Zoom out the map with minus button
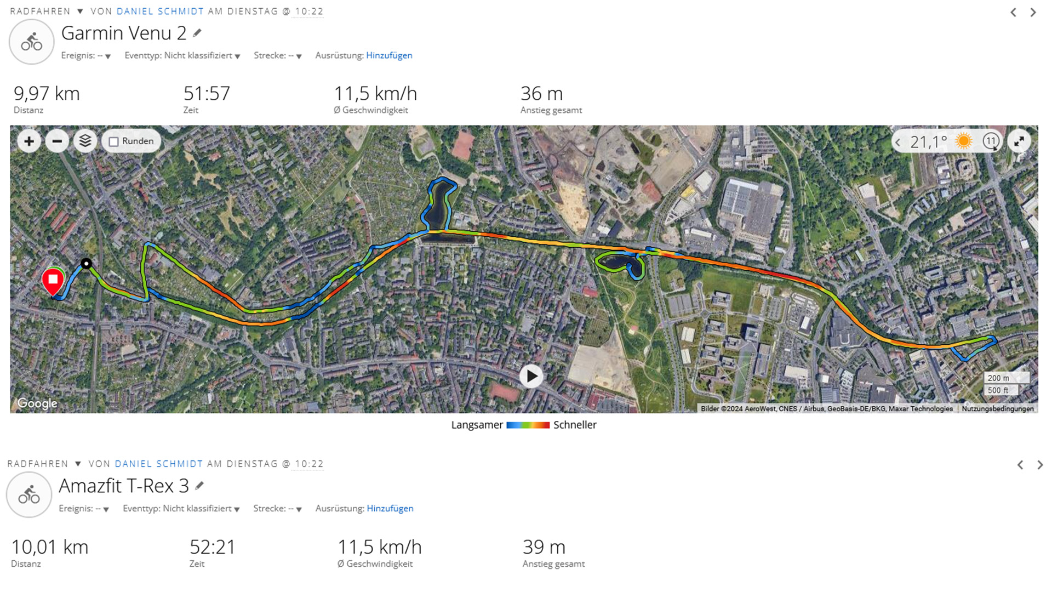The height and width of the screenshot is (592, 1052). [57, 141]
